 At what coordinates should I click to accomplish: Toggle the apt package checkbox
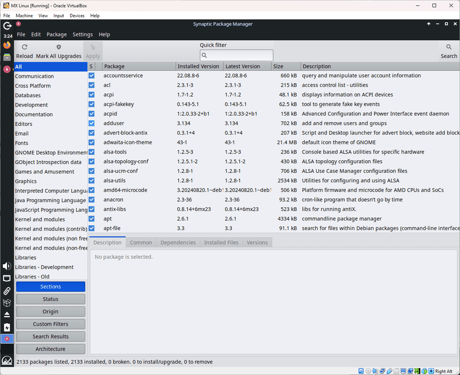[92, 219]
